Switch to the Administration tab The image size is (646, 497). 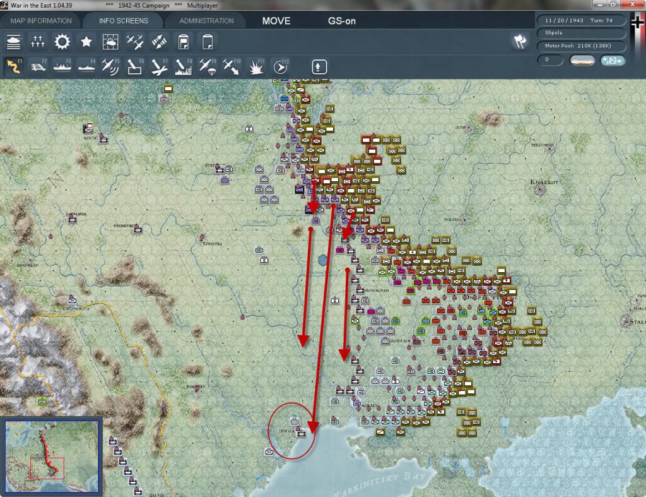click(206, 21)
